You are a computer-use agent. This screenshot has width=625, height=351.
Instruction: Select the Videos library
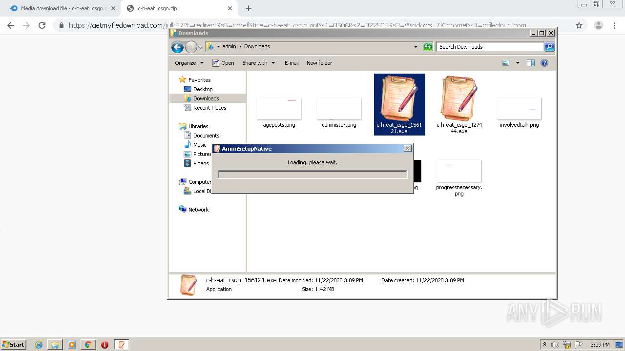(x=201, y=163)
